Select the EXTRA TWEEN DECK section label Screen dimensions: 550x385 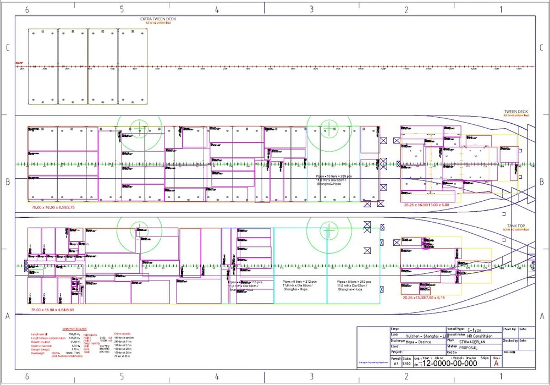158,18
